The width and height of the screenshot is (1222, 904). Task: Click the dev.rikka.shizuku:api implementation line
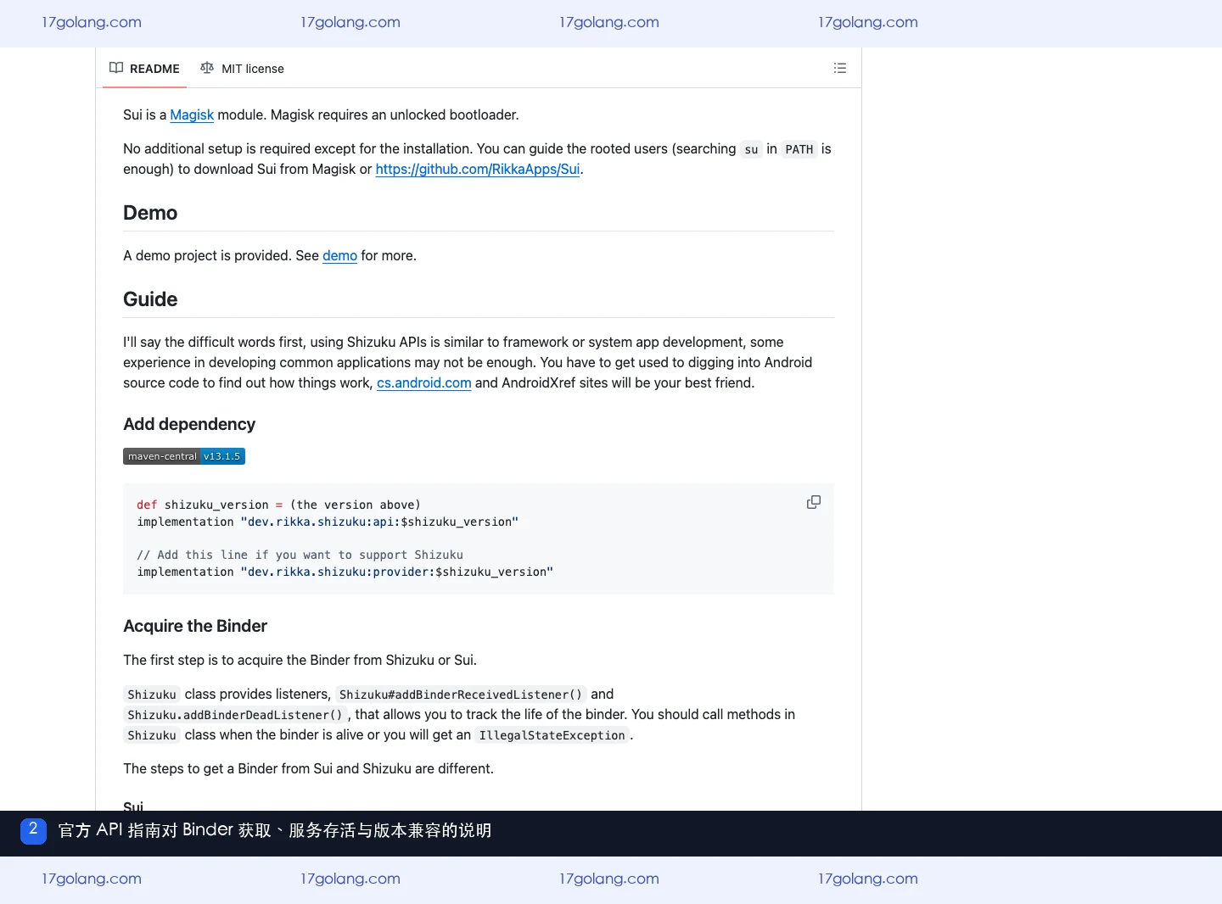328,522
